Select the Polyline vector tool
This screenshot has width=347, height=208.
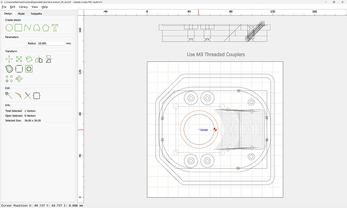tap(28, 28)
